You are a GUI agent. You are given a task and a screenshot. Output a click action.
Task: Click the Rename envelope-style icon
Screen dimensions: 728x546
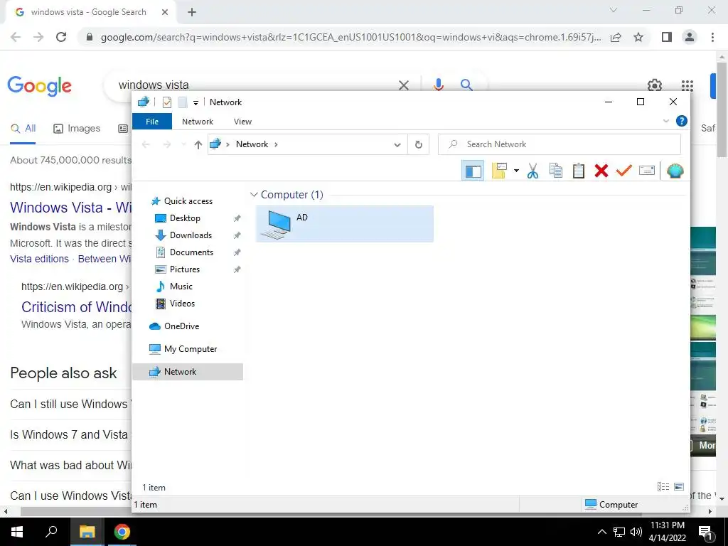pyautogui.click(x=647, y=171)
